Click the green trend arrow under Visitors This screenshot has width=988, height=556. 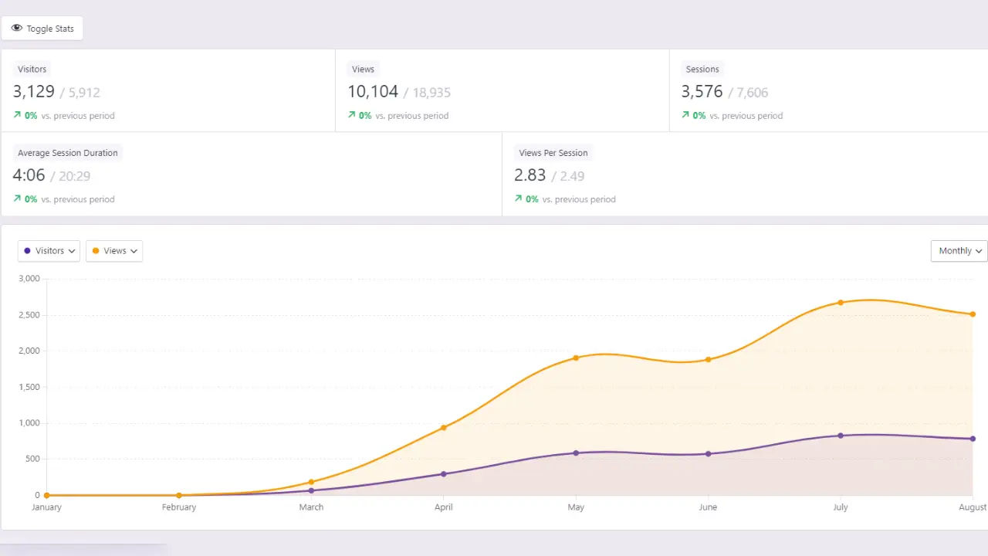click(17, 115)
